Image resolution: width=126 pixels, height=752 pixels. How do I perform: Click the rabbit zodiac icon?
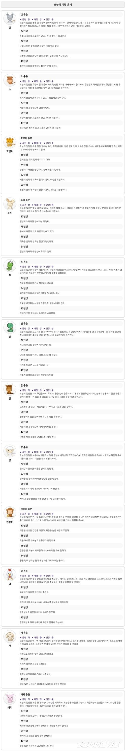10,204
